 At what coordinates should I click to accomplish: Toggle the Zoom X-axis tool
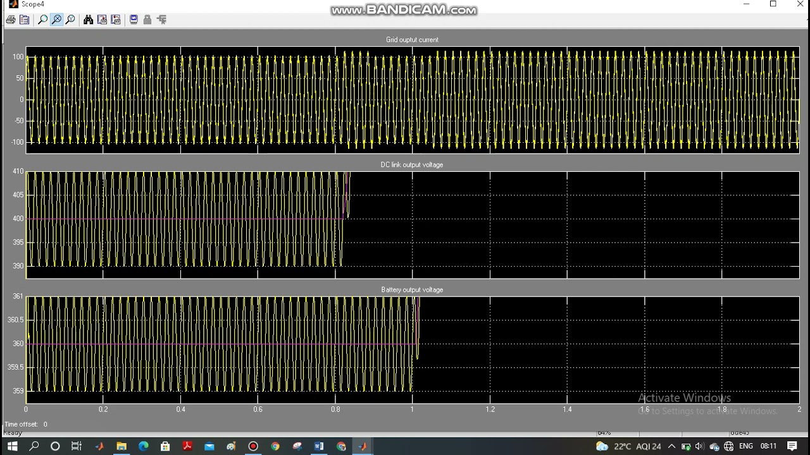coord(57,20)
